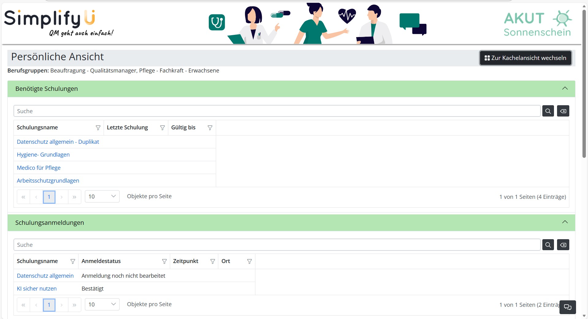Open KI sicher nutzen training link

pyautogui.click(x=37, y=289)
